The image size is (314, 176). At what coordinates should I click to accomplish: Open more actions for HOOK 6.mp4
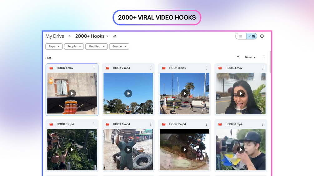click(150, 124)
